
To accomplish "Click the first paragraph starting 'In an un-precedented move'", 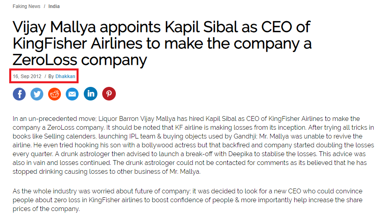I will click(193, 145).
